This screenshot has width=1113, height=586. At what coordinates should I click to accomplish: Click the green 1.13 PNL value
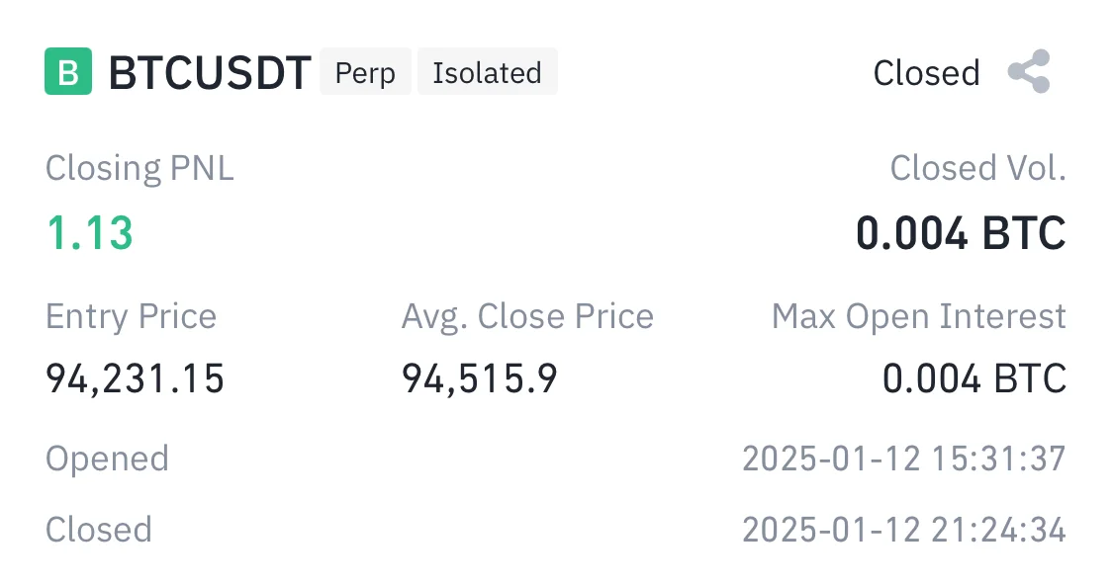[x=89, y=233]
